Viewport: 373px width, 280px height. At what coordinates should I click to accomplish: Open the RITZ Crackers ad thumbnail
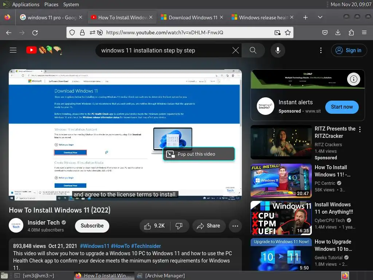[x=281, y=142]
